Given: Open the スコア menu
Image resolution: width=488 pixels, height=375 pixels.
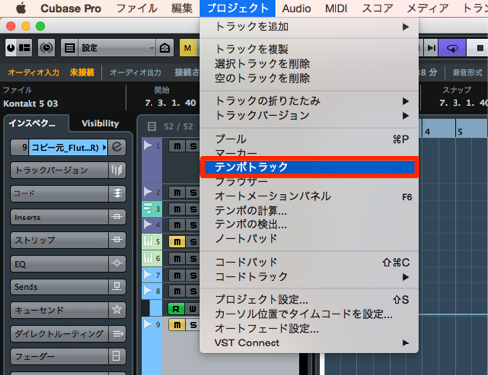Looking at the screenshot, I should [377, 8].
